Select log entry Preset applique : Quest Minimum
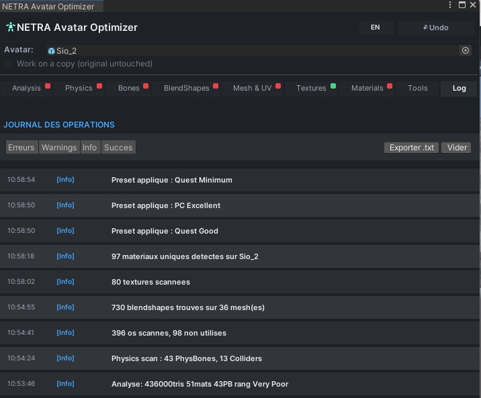Screen dimensions: 481x398 click(x=239, y=180)
